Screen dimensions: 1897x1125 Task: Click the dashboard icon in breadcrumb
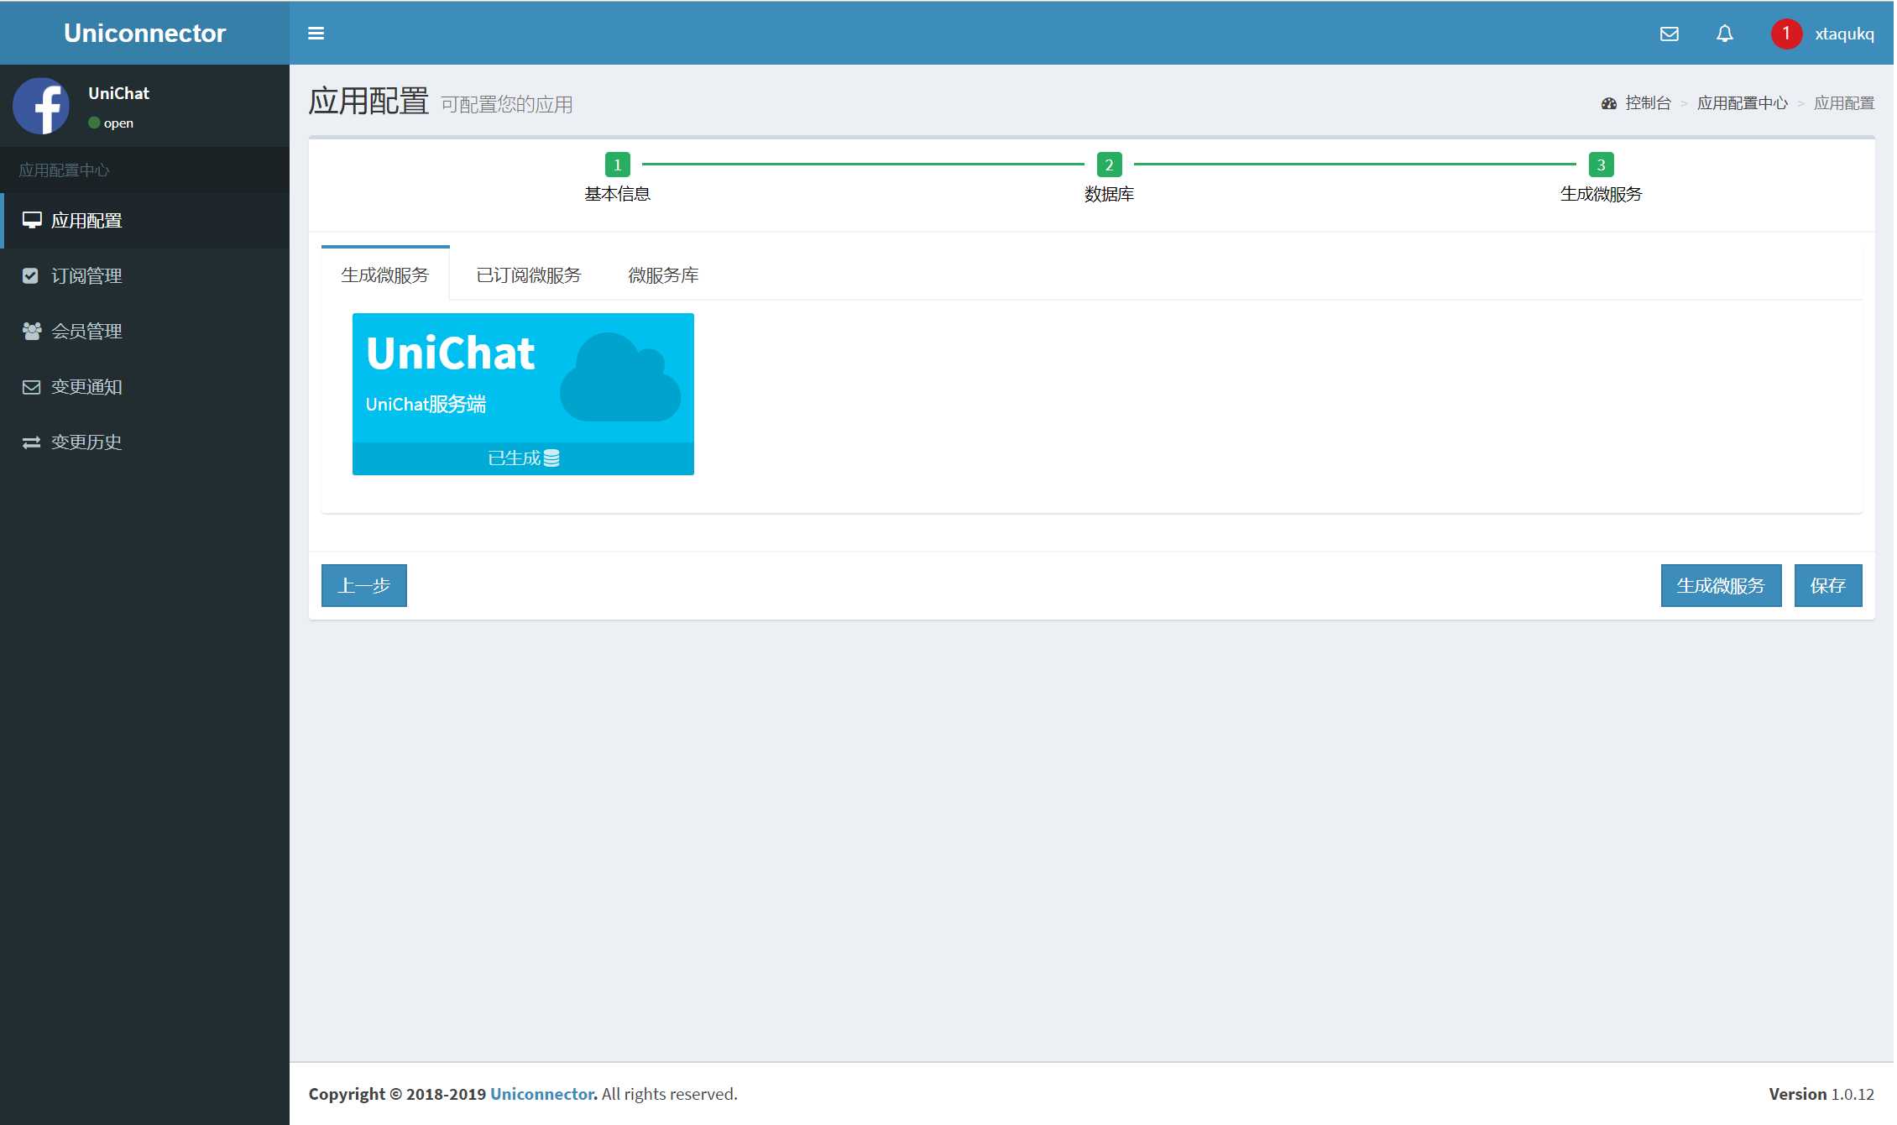tap(1608, 103)
